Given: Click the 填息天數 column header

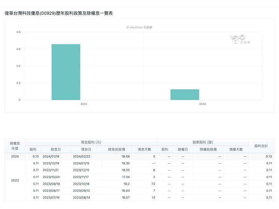Looking at the screenshot, I should click(x=144, y=149).
